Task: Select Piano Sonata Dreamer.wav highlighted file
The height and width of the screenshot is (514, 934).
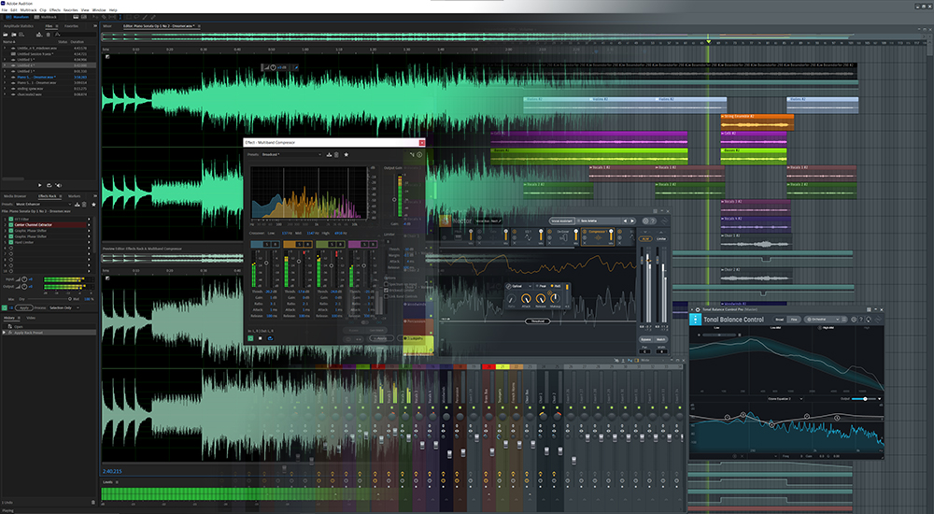Action: pos(37,78)
